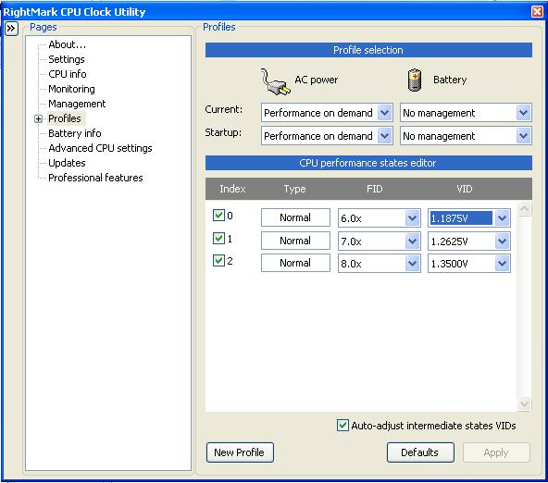Open the About... page
The image size is (548, 483).
[67, 44]
